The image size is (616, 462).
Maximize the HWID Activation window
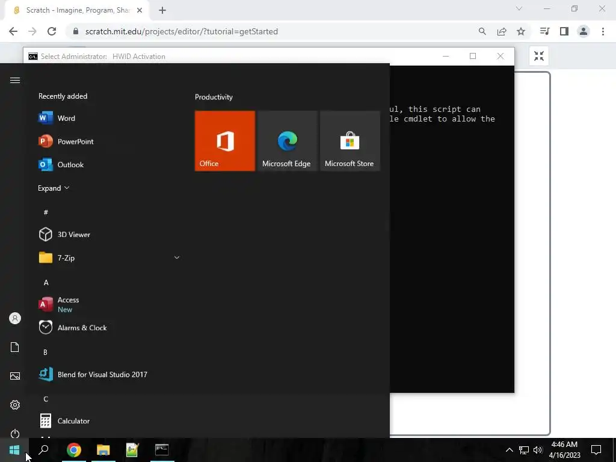tap(473, 56)
